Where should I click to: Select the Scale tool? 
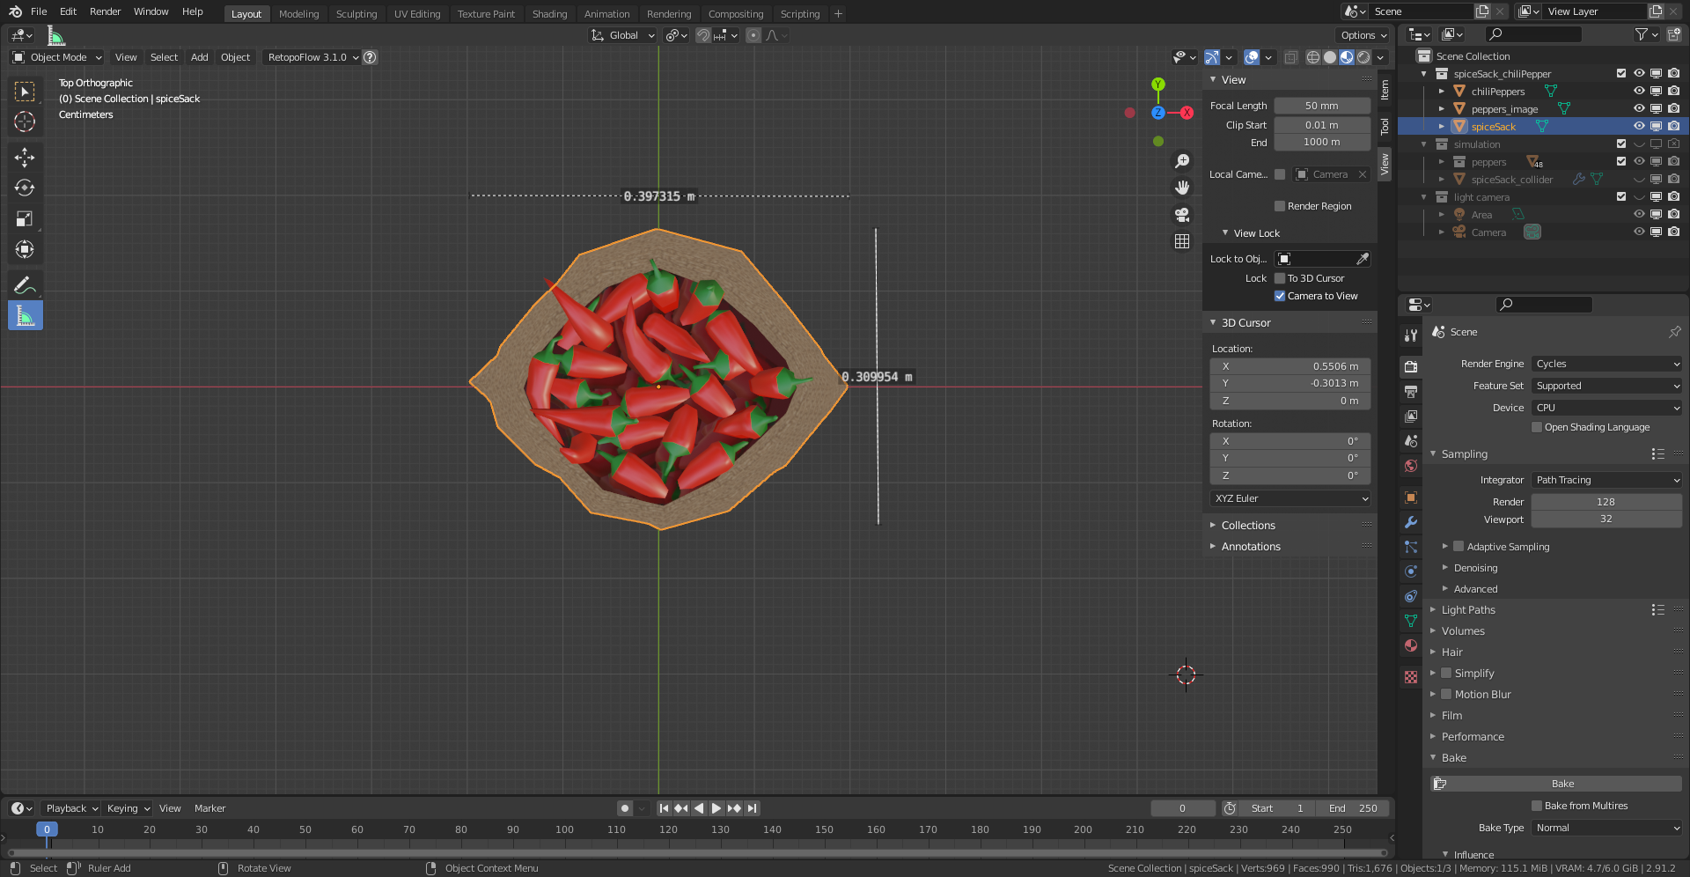coord(25,219)
